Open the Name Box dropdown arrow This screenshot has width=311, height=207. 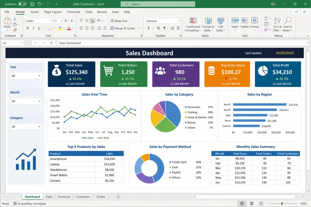coord(22,43)
